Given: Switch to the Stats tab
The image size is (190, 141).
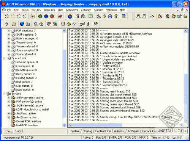Looking at the screenshot, I should tap(18, 131).
